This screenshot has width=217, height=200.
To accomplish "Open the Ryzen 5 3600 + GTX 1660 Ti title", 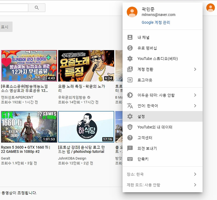I will tap(25, 149).
